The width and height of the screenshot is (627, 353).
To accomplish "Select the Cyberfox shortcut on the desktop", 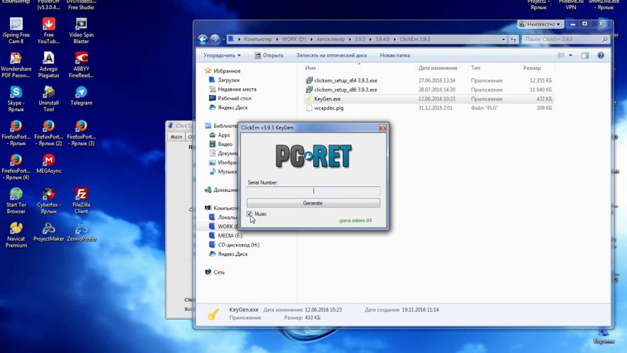I will tap(48, 201).
